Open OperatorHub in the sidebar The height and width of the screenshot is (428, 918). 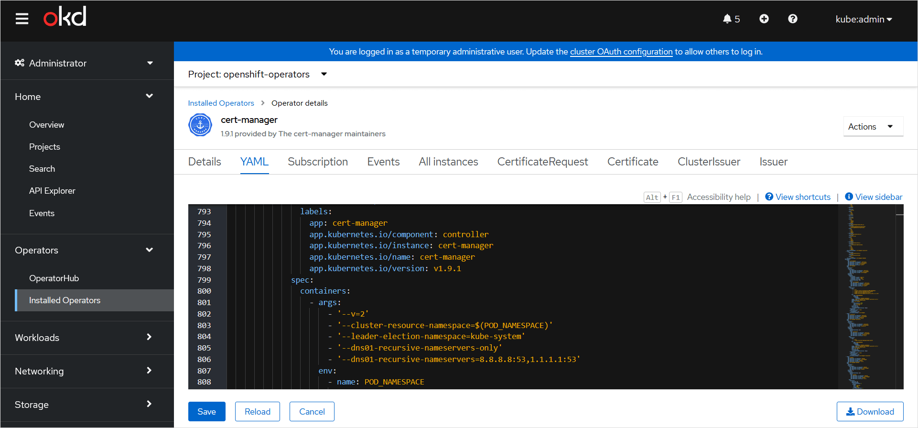54,278
